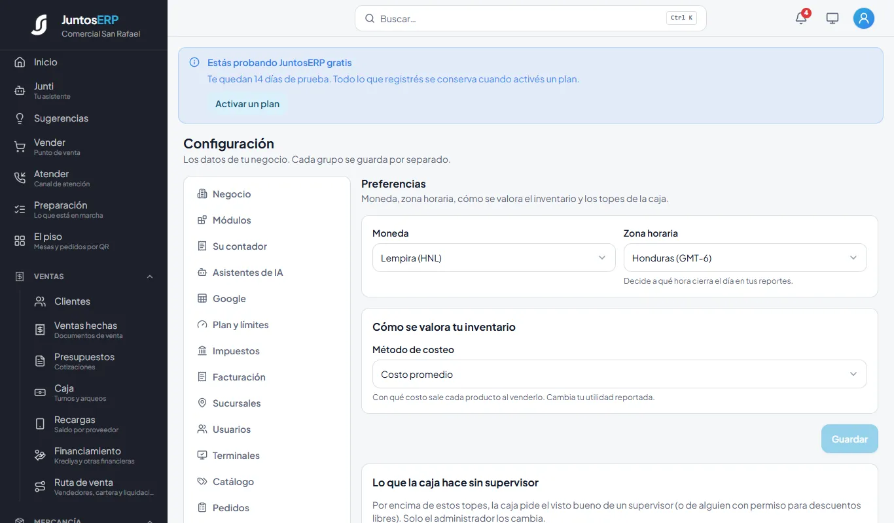Collapse the VENTAS sidebar section
The height and width of the screenshot is (523, 894).
pyautogui.click(x=84, y=277)
